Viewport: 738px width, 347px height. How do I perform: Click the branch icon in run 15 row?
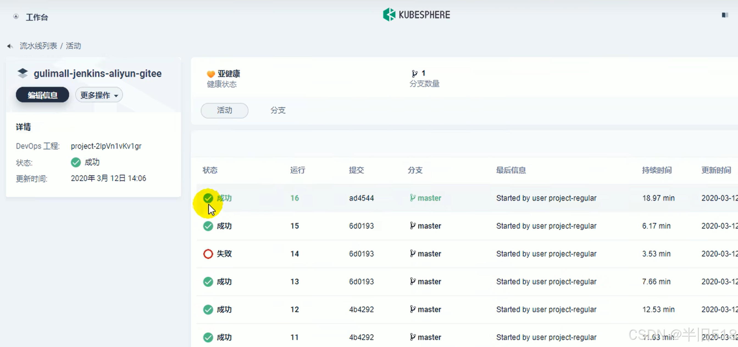tap(413, 226)
